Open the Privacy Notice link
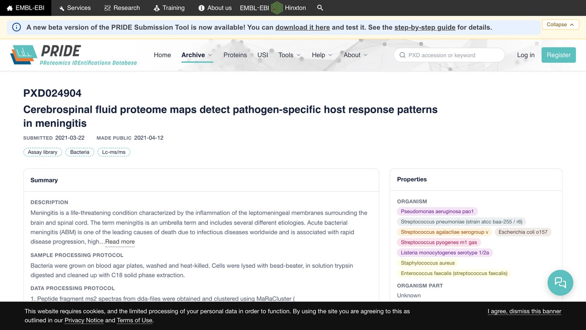 click(84, 320)
